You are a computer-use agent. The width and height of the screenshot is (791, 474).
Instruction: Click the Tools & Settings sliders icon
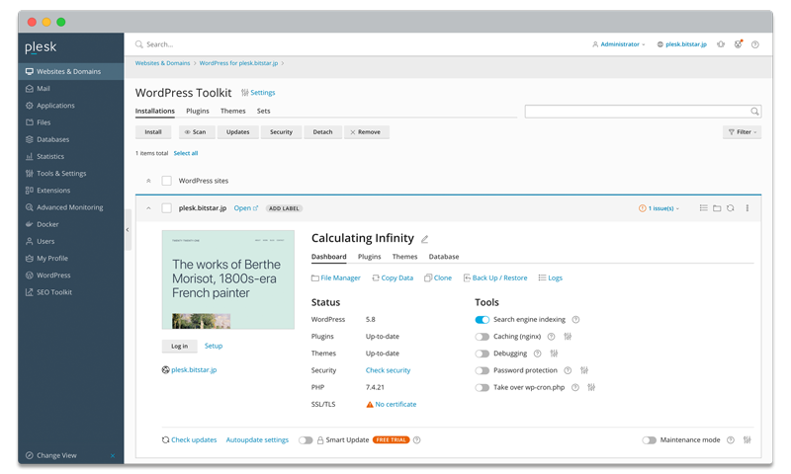click(30, 173)
